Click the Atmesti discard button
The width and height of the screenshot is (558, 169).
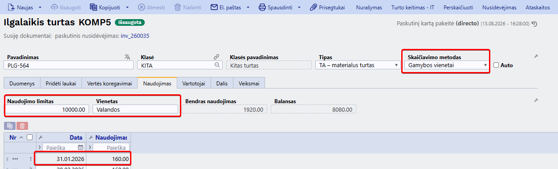[151, 8]
